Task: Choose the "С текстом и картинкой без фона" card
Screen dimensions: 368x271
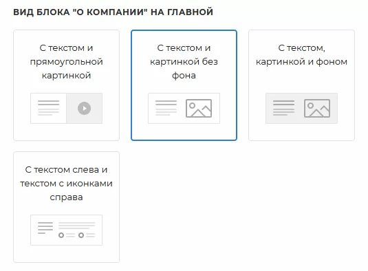Action: [184, 85]
